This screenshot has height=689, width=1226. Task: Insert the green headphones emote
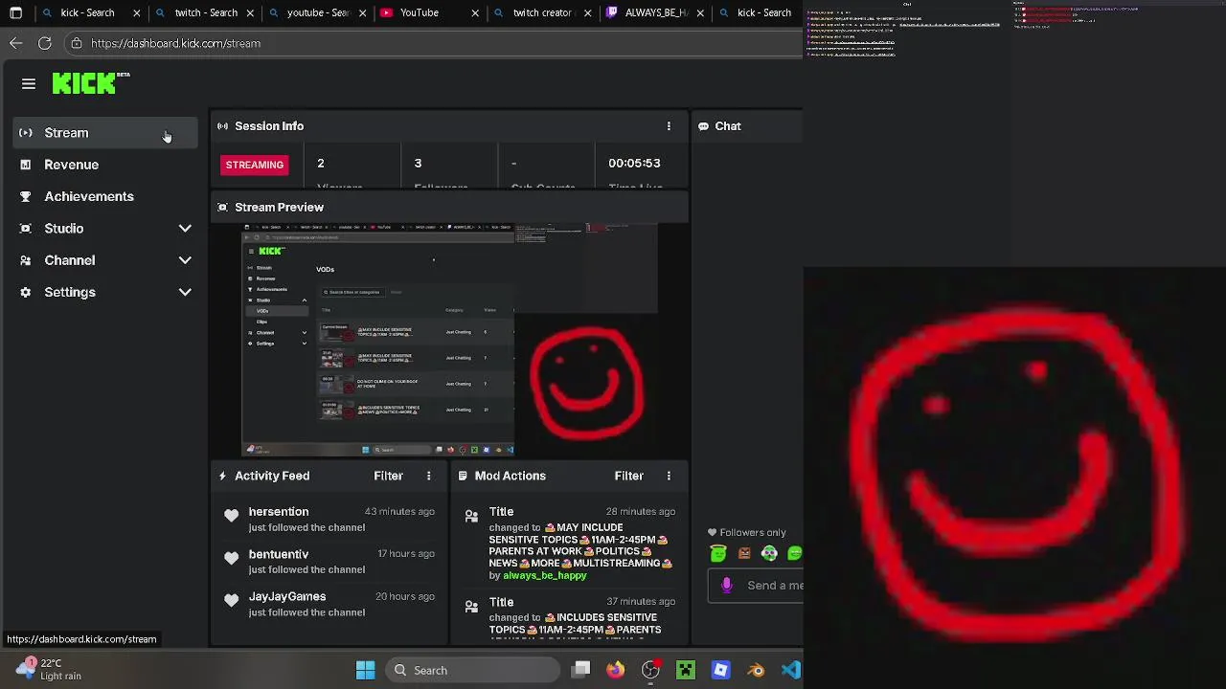tap(769, 553)
